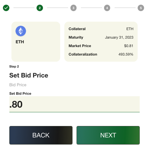Click the completed step one checkmark icon
The width and height of the screenshot is (147, 150).
pyautogui.click(x=6, y=8)
